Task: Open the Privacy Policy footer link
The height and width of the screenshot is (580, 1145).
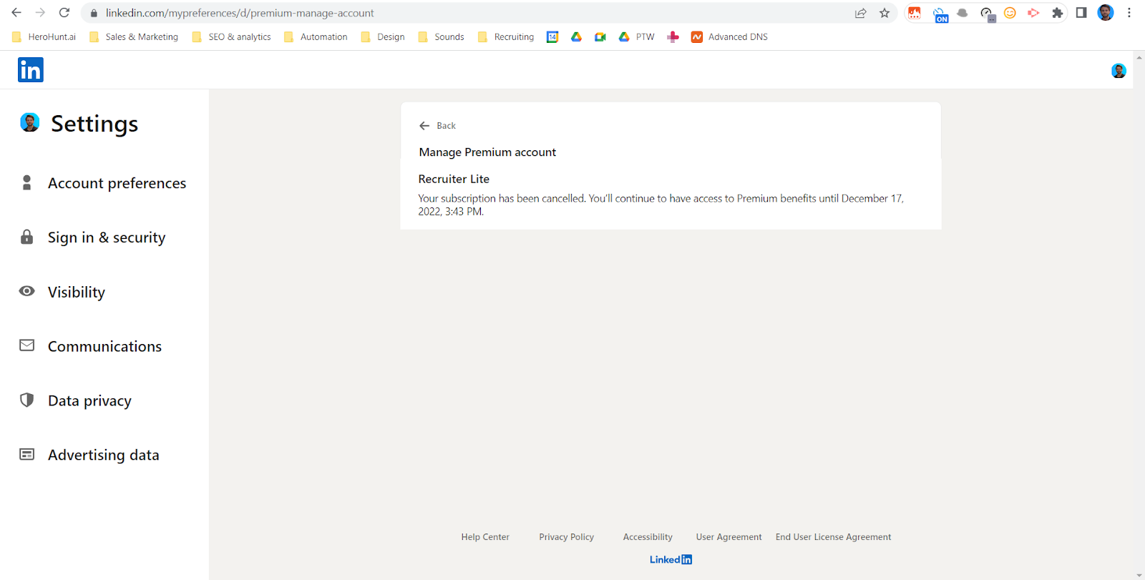Action: (566, 537)
